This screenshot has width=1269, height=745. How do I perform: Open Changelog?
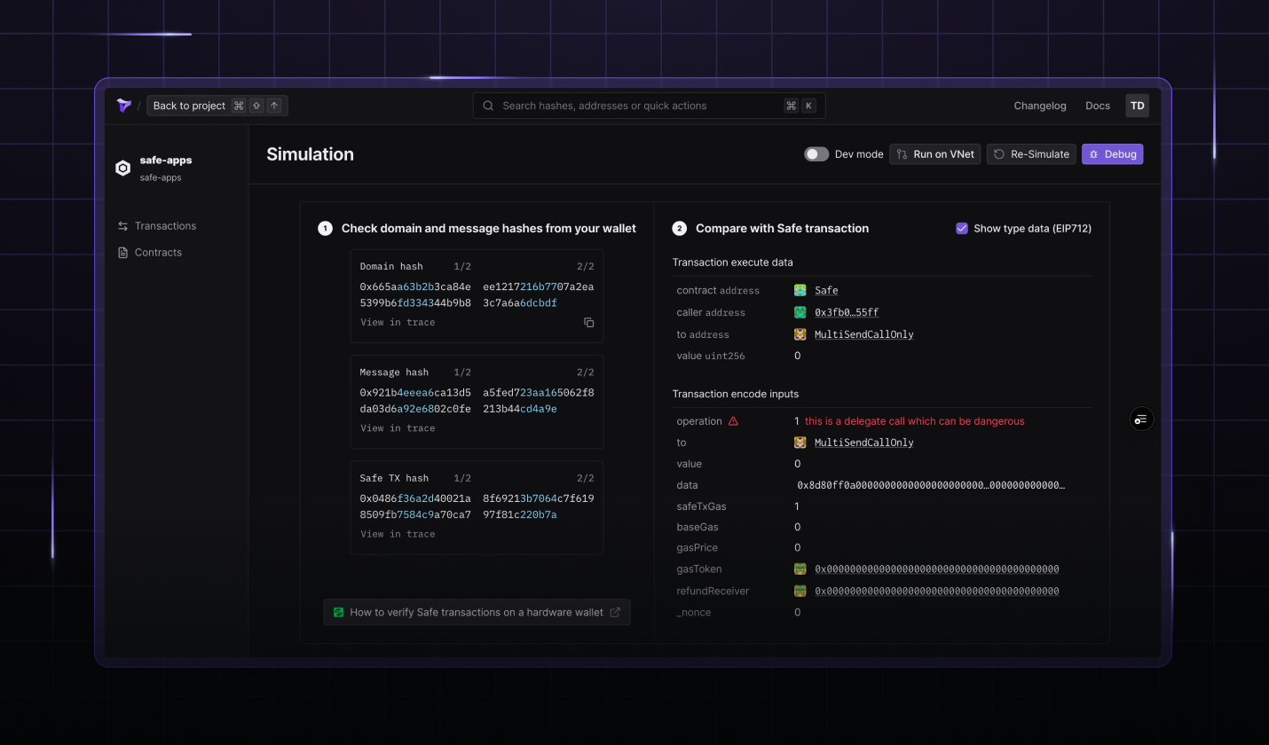(1039, 106)
